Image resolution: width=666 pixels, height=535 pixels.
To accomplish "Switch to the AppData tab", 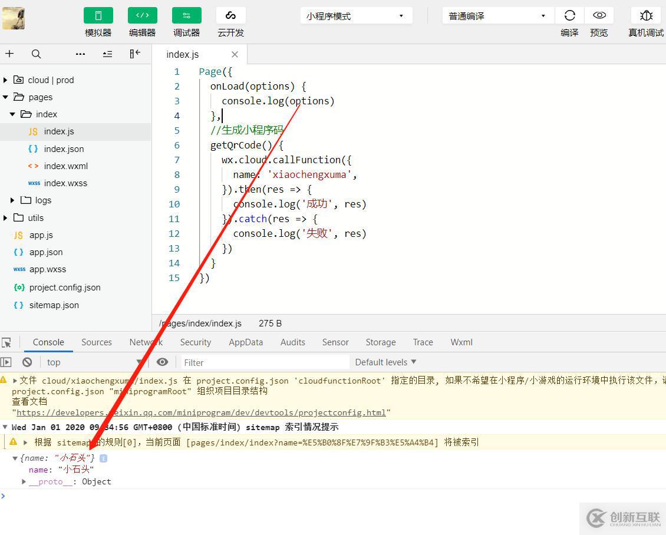I will pos(246,342).
